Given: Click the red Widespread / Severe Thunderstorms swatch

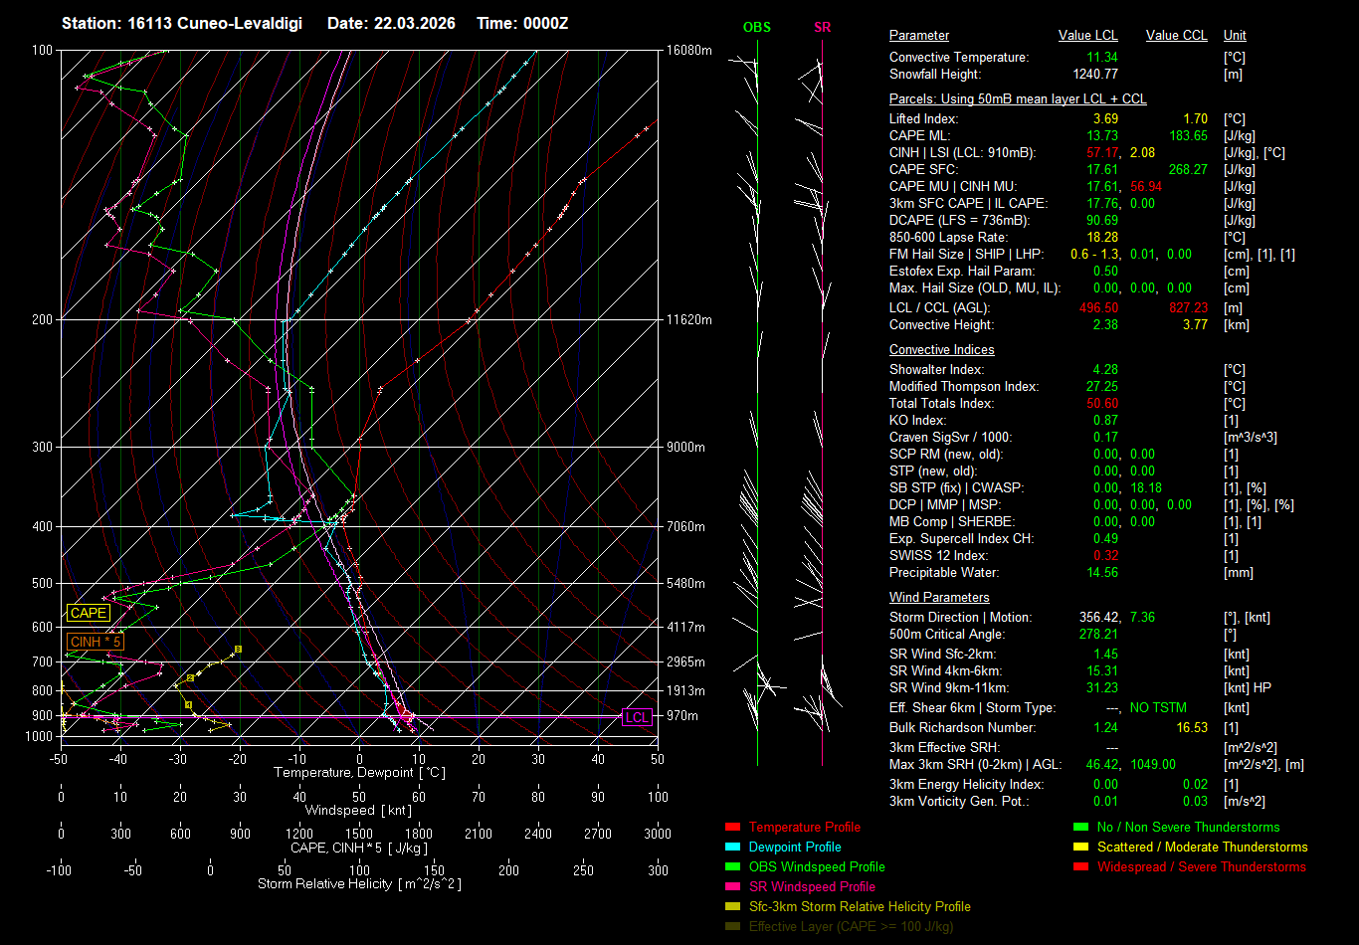Looking at the screenshot, I should click(x=1080, y=867).
